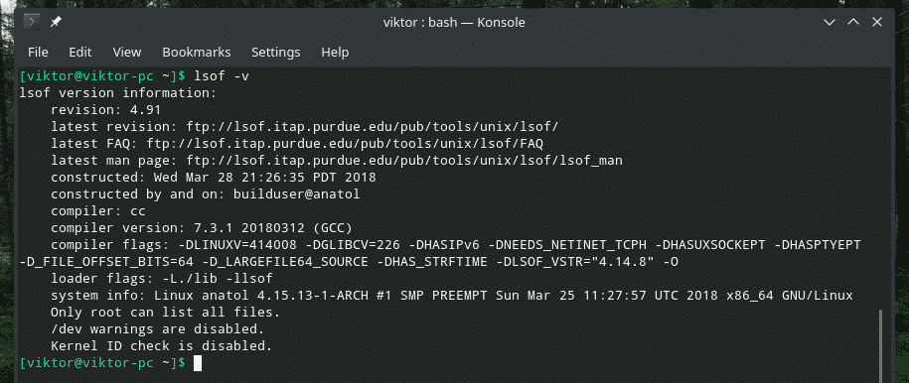Place cursor at the terminal prompt cursor block
Image resolution: width=909 pixels, height=383 pixels.
(198, 363)
